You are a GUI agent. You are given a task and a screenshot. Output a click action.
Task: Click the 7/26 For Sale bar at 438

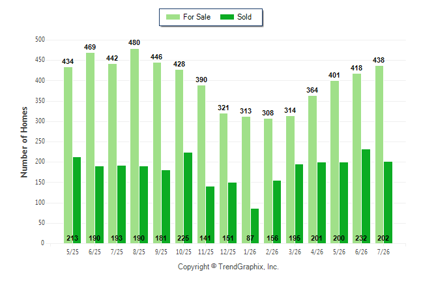(379, 155)
